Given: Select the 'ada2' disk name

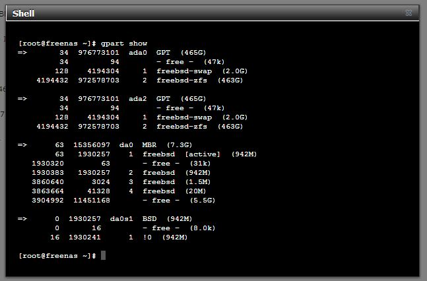Looking at the screenshot, I should (x=138, y=98).
